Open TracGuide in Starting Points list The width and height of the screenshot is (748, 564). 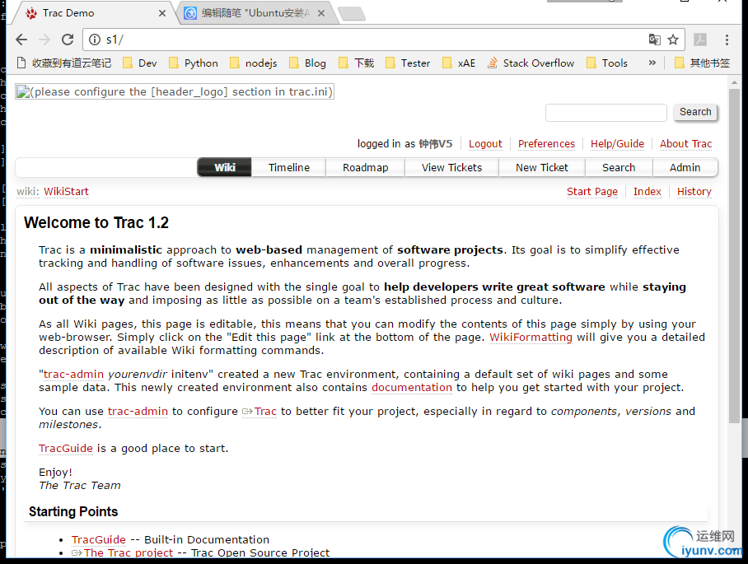tap(99, 539)
